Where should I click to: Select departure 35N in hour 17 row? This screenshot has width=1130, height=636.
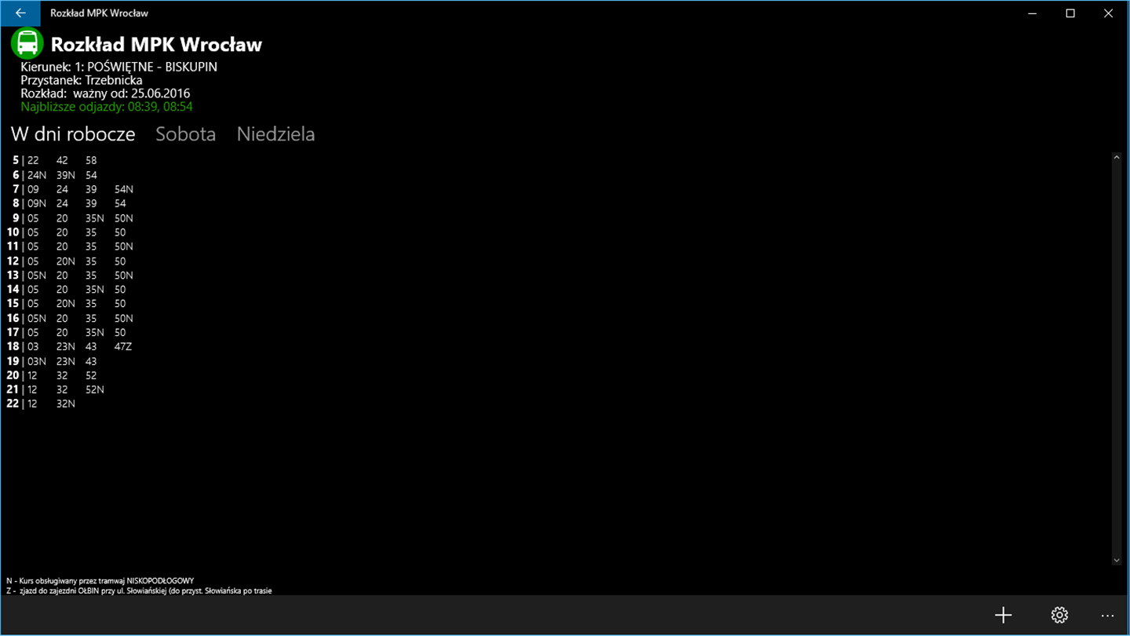click(x=95, y=332)
